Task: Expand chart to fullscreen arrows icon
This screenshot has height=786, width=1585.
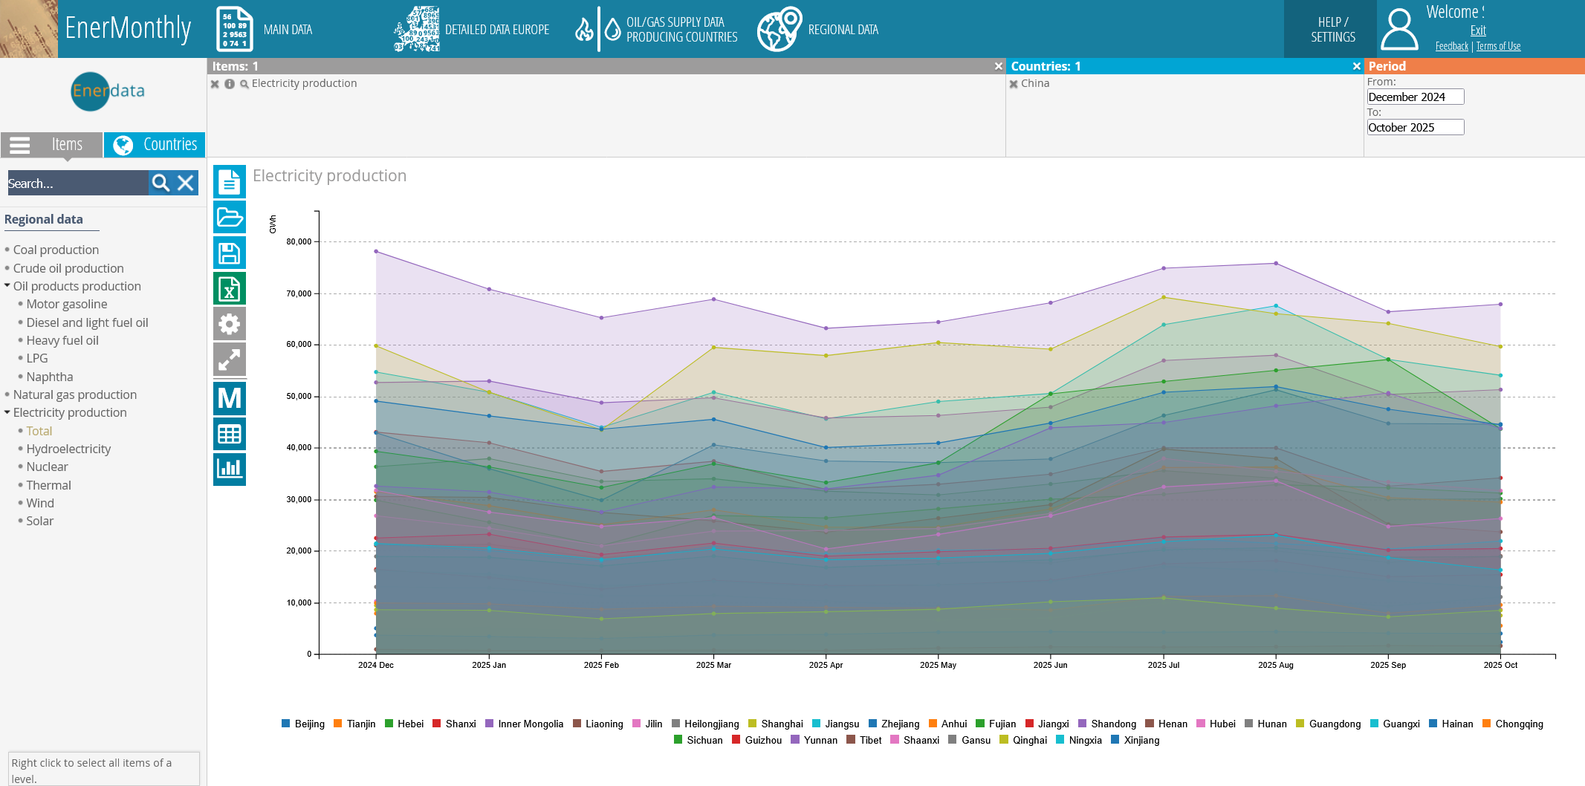Action: point(229,360)
